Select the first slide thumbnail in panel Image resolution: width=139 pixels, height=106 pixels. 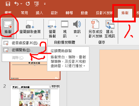[x=35, y=71]
